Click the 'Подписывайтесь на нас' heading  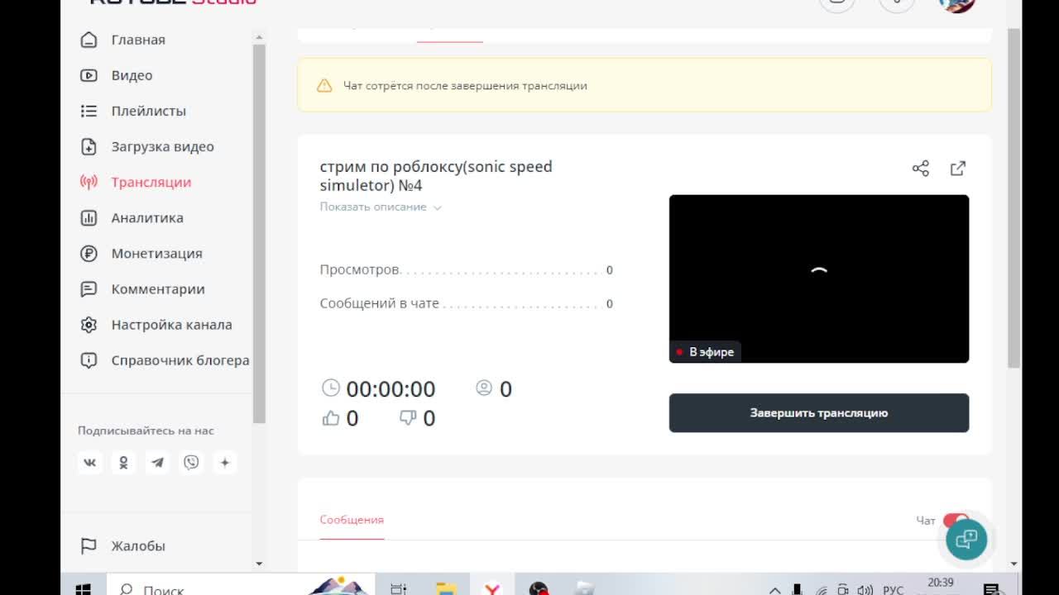[146, 431]
